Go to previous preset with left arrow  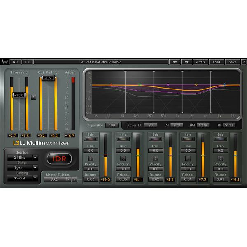pyautogui.click(x=175, y=62)
